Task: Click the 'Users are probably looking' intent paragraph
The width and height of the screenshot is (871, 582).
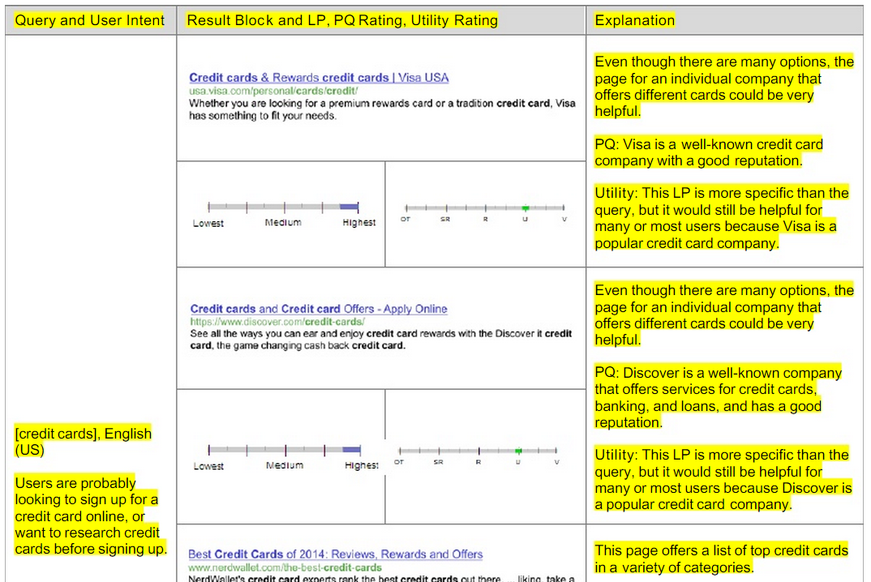Action: point(91,516)
